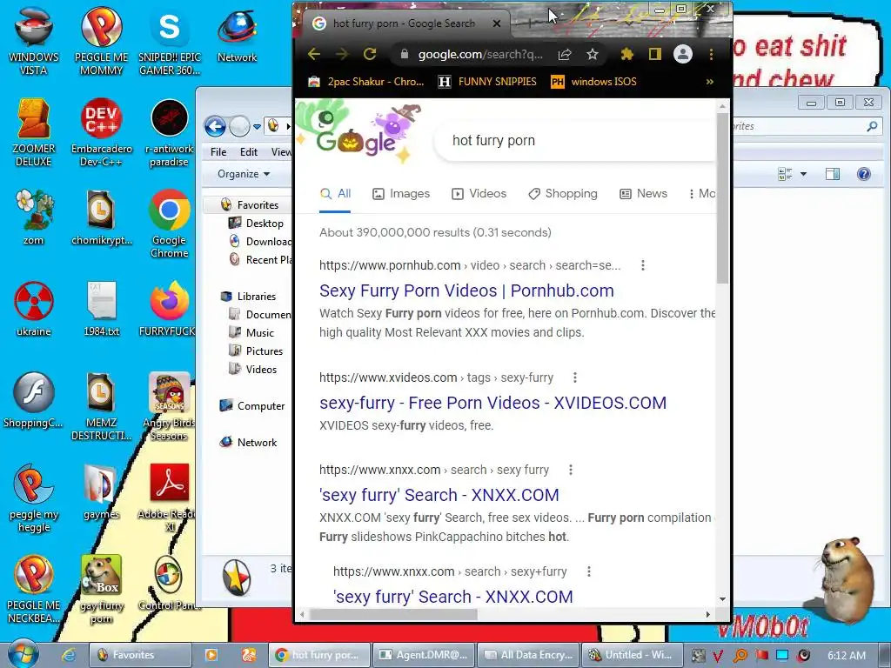The height and width of the screenshot is (668, 891).
Task: Share this page from the address bar
Action: click(564, 54)
